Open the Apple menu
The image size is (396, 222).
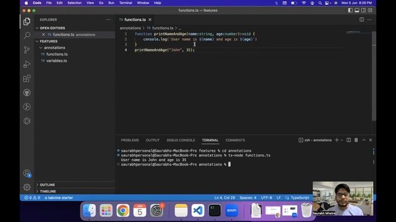(26, 2)
